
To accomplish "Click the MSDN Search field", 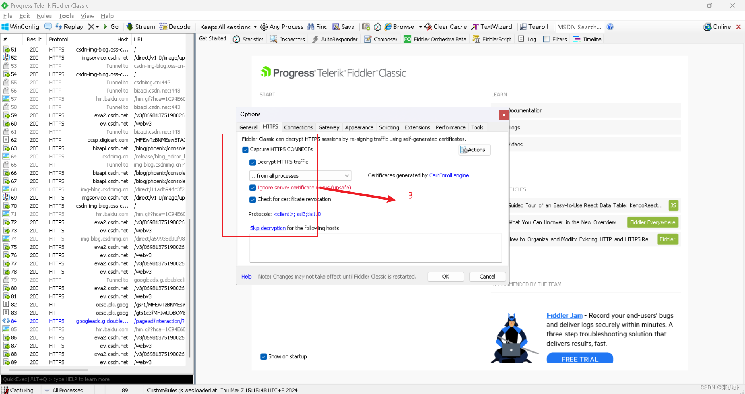I will [579, 27].
